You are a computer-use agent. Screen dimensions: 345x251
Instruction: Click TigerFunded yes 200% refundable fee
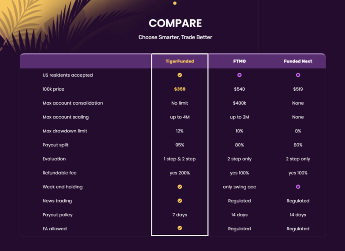[180, 173]
